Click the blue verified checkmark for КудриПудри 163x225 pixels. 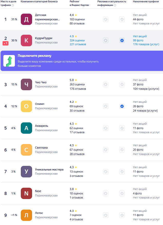[122, 40]
